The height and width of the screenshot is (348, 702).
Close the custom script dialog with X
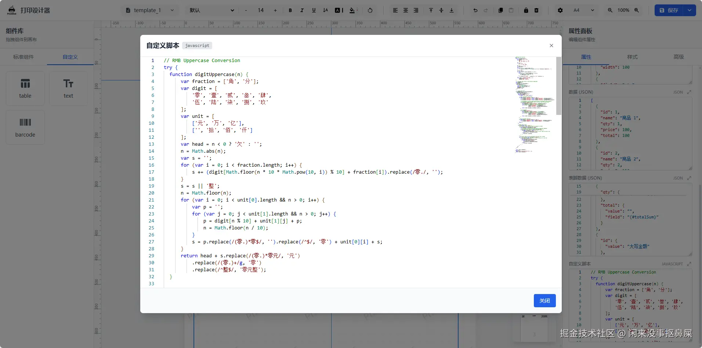pos(551,46)
